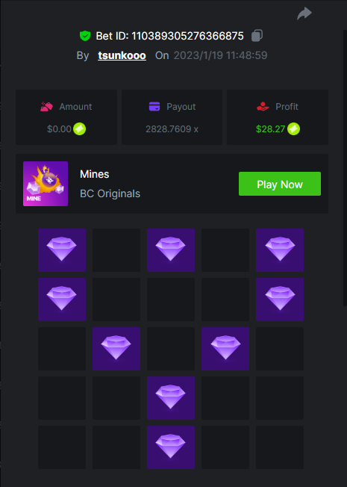Open tsunkooo user profile link
Viewport: 347px width, 487px height.
click(122, 55)
